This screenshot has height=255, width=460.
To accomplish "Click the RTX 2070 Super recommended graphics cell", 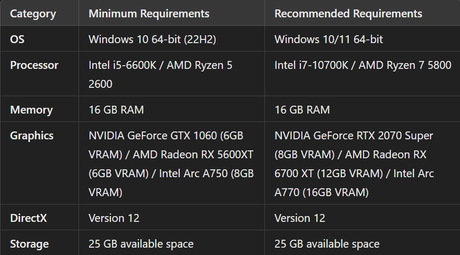I will (x=354, y=164).
